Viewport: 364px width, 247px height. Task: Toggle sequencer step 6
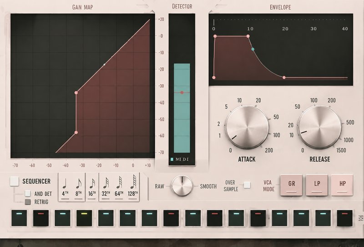pyautogui.click(x=128, y=218)
